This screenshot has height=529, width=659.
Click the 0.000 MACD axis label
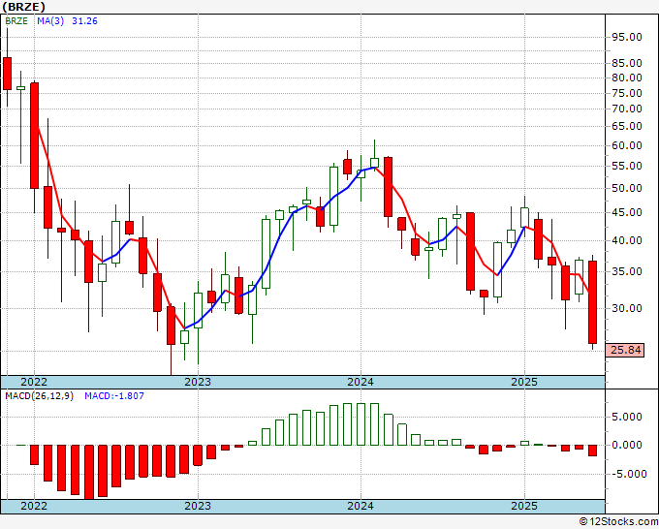coord(627,445)
